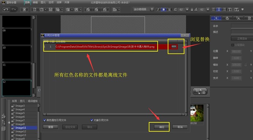Image resolution: width=253 pixels, height=140 pixels.
Task: Expand the text toolbar overflow arrow
Action: click(x=242, y=10)
